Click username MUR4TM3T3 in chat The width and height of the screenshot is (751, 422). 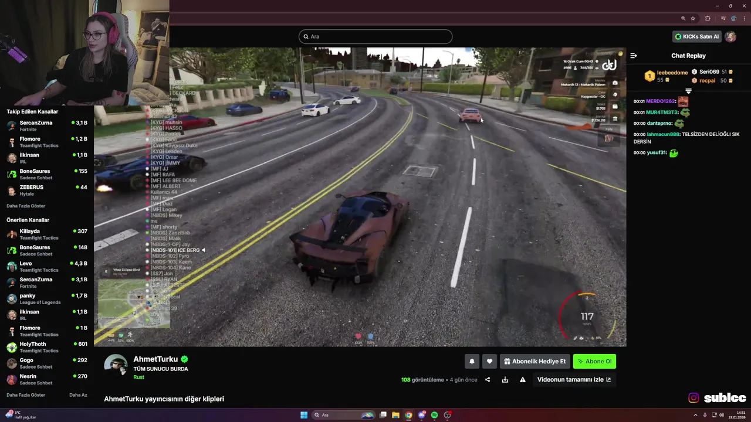[662, 113]
